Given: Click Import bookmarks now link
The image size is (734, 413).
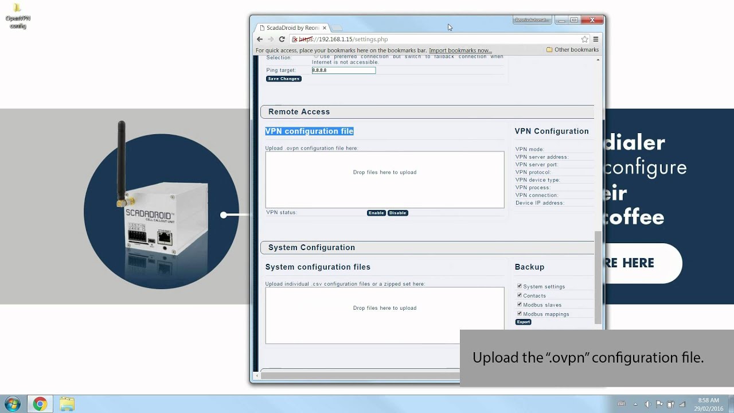Looking at the screenshot, I should pos(460,50).
